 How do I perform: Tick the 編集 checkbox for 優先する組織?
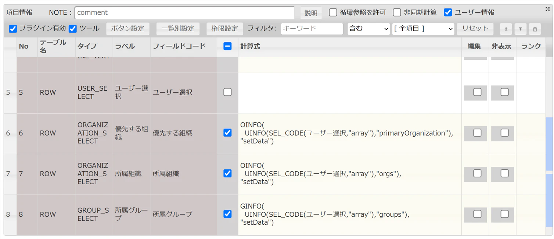477,133
